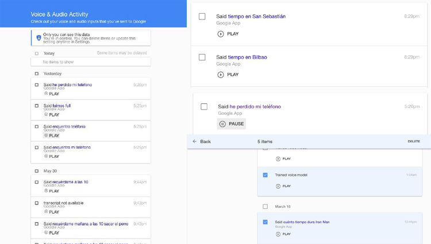Viewport: 431px width, 244px height.
Task: Play the 'fuimos full' recording
Action: (x=52, y=115)
